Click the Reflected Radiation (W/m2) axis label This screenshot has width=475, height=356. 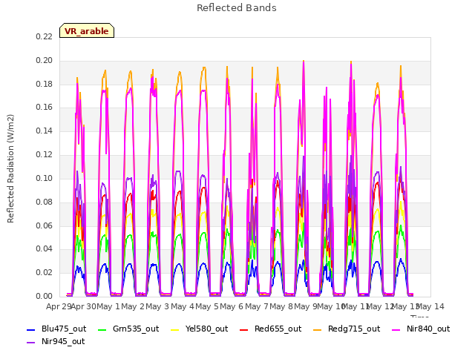(10, 168)
